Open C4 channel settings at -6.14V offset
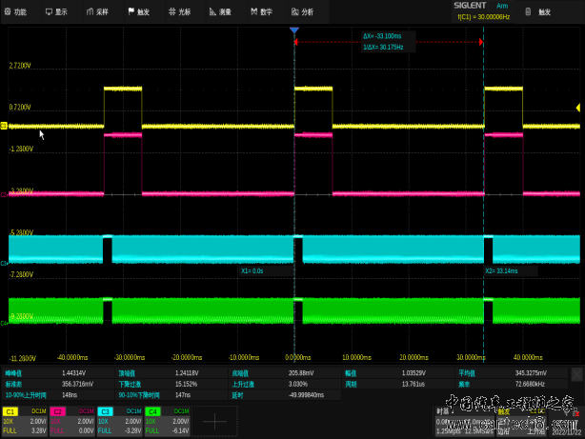The width and height of the screenshot is (585, 439). pos(167,421)
